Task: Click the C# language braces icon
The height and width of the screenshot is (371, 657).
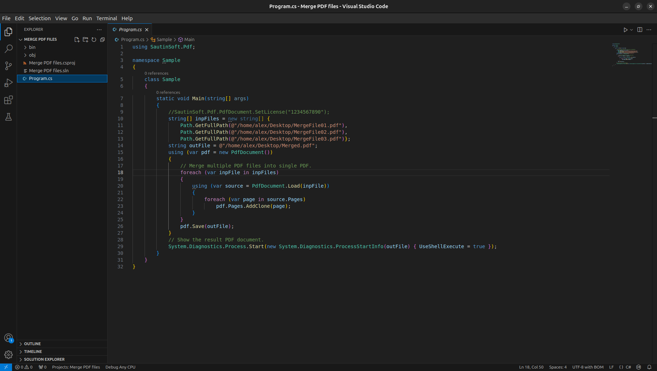Action: (x=621, y=367)
